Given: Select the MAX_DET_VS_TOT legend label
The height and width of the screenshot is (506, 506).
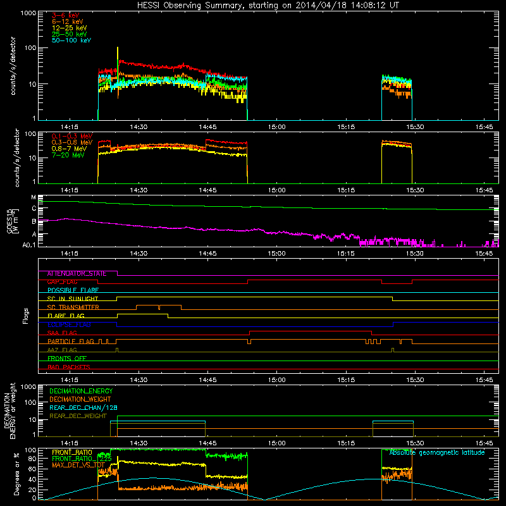Looking at the screenshot, I should pos(78,465).
